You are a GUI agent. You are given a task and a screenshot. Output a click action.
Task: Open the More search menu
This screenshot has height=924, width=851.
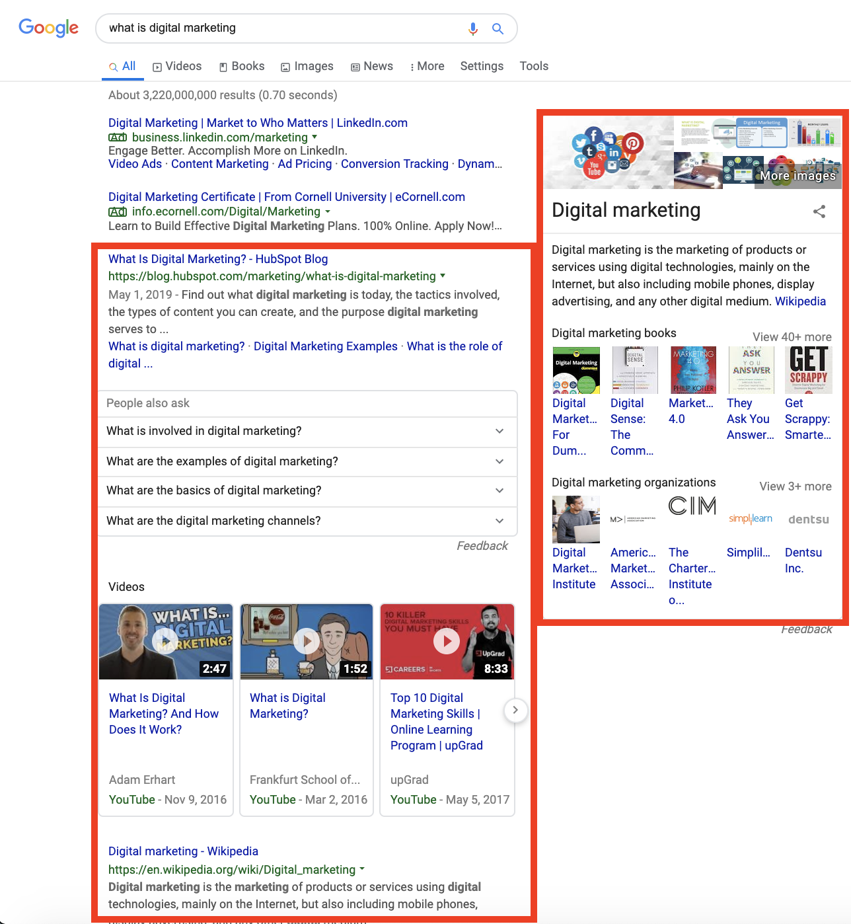[x=427, y=66]
